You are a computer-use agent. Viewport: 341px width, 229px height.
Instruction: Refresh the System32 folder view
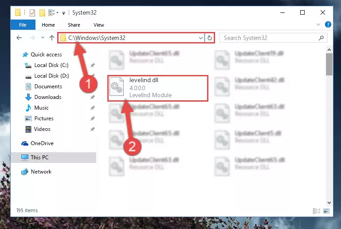click(210, 38)
